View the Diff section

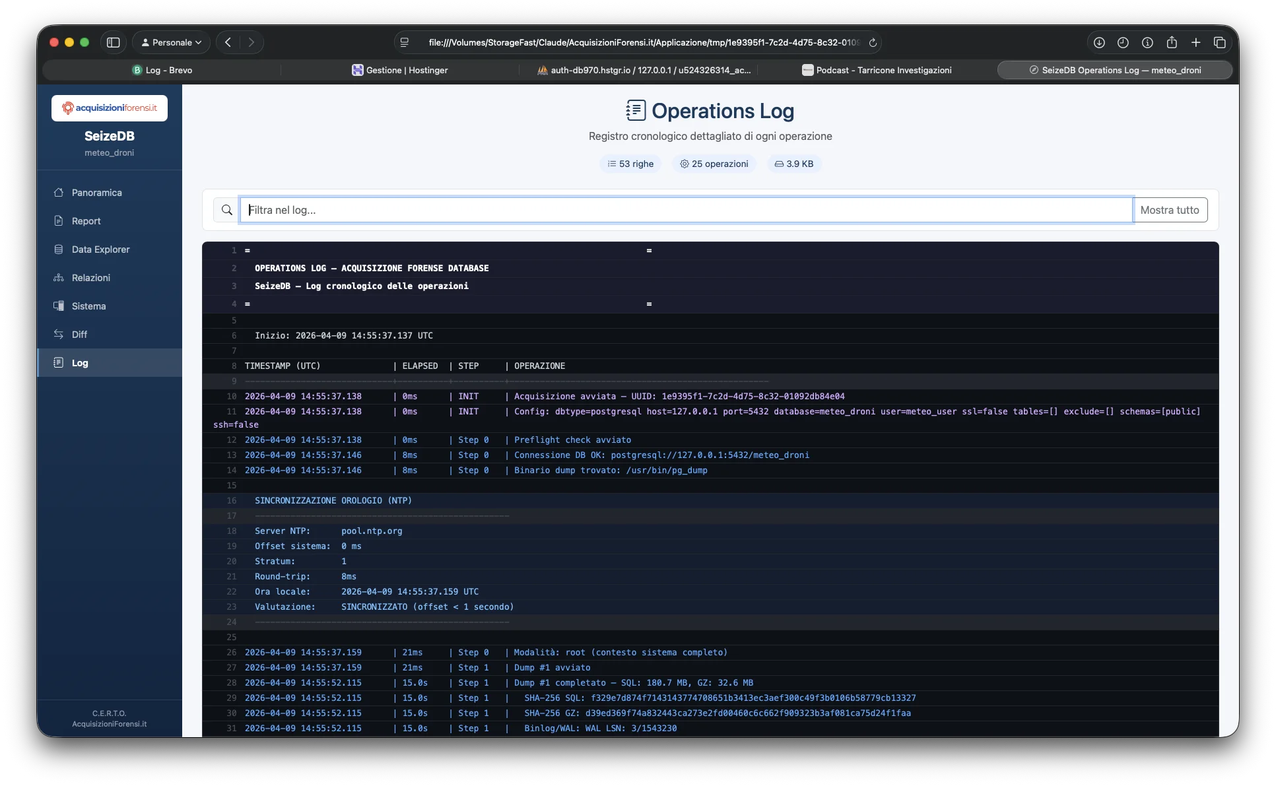pos(79,335)
